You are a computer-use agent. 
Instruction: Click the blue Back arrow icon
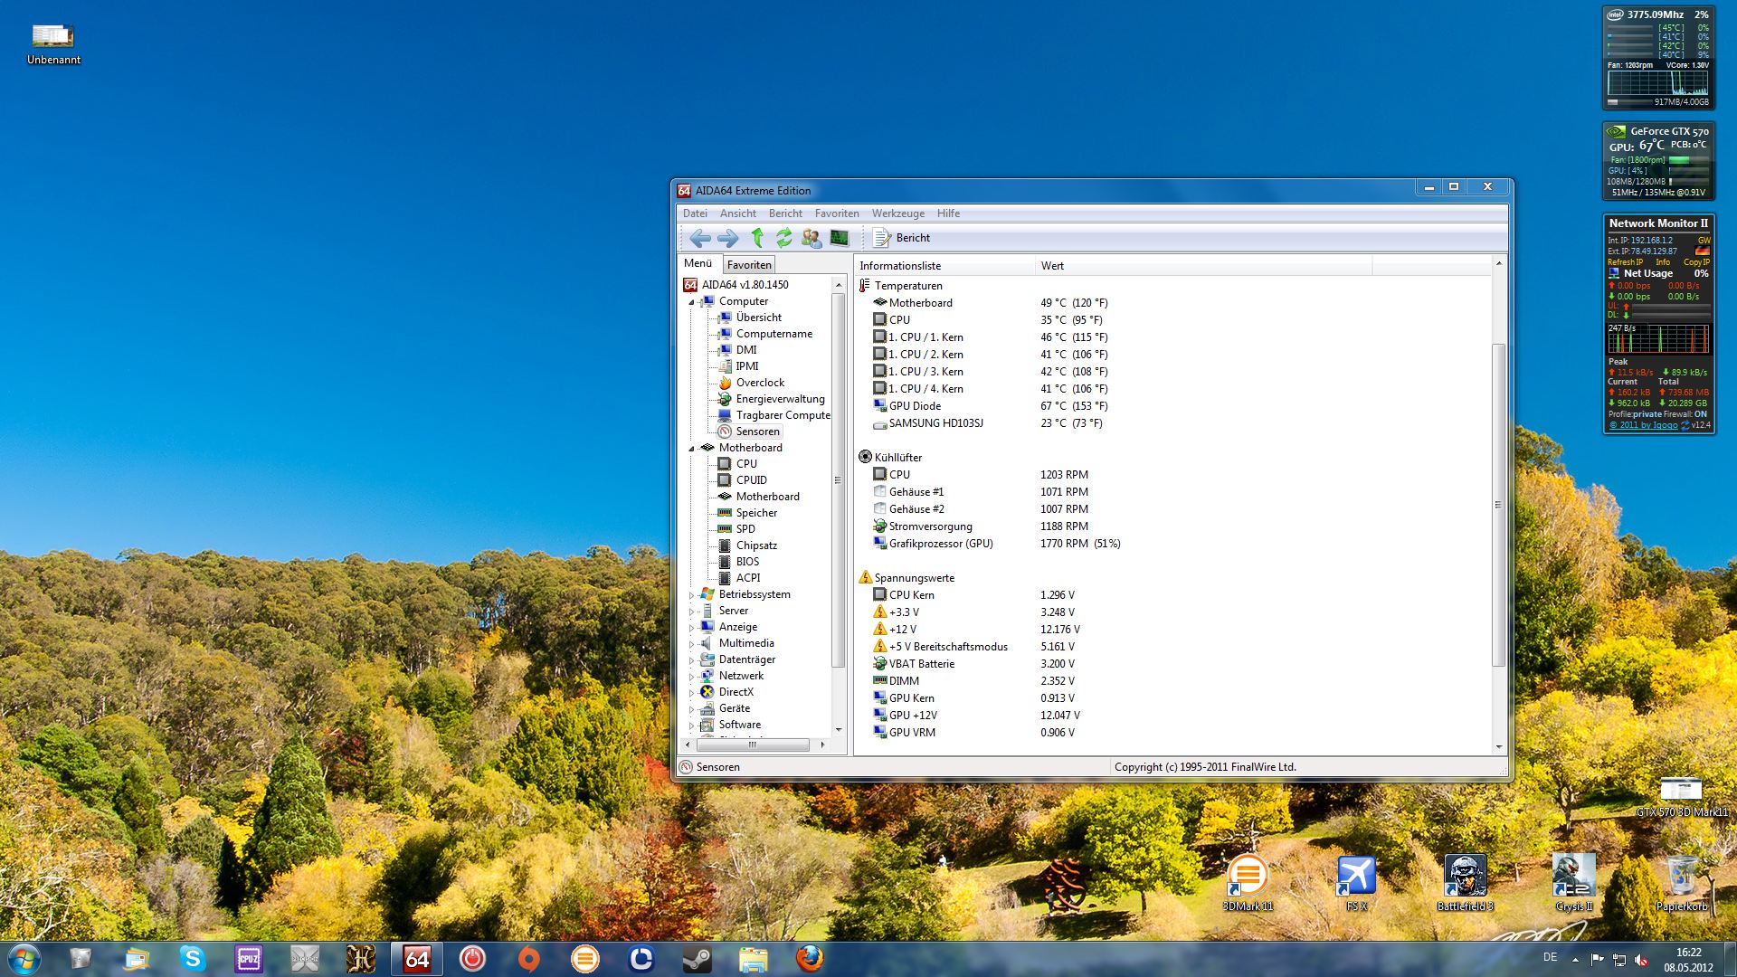pos(700,238)
